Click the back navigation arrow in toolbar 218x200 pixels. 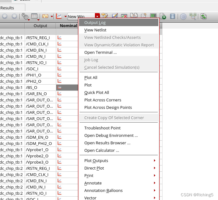coord(5,16)
